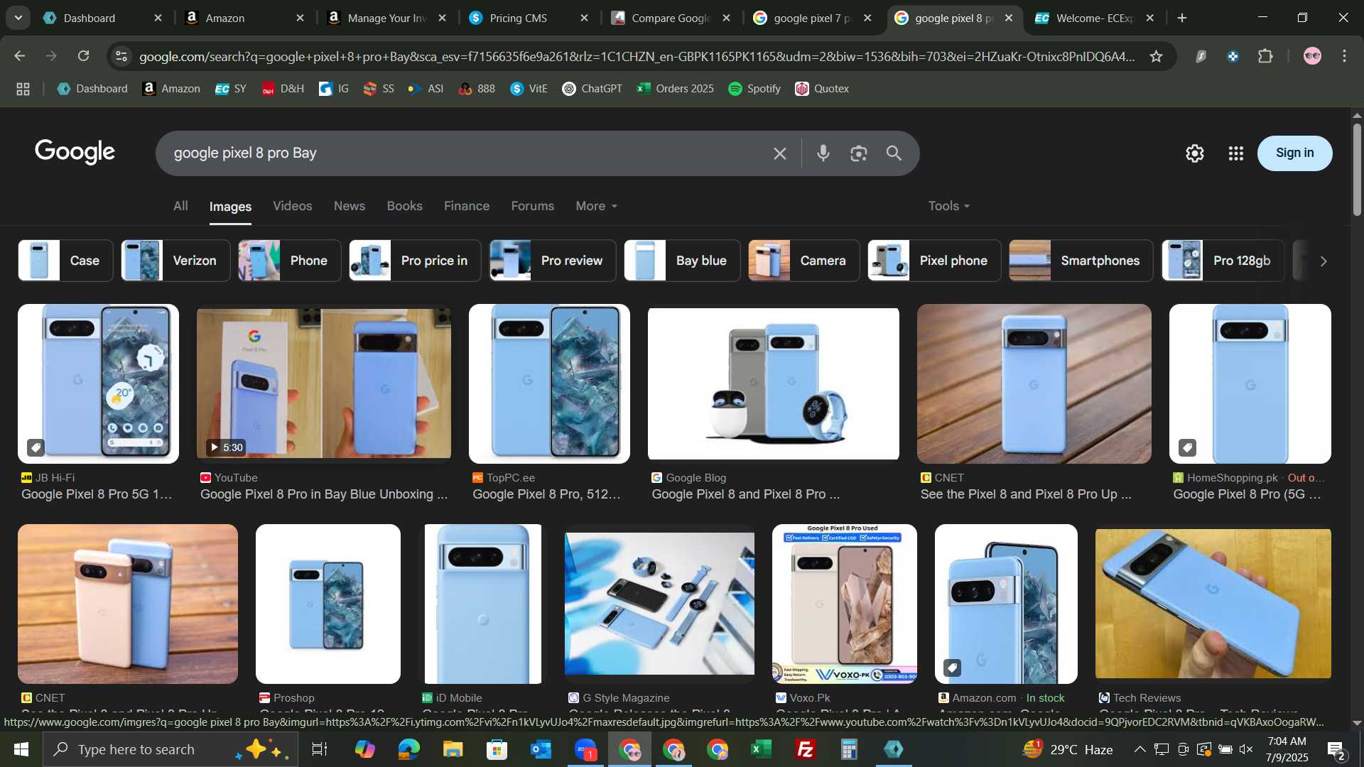Open Voxo.Pk Pixel 8 Pro image
The height and width of the screenshot is (767, 1364).
pyautogui.click(x=844, y=604)
